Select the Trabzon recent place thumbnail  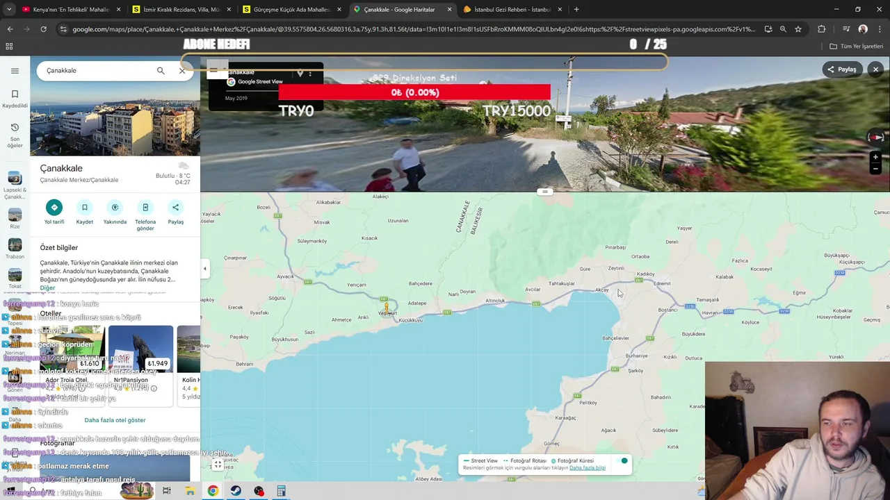click(15, 245)
